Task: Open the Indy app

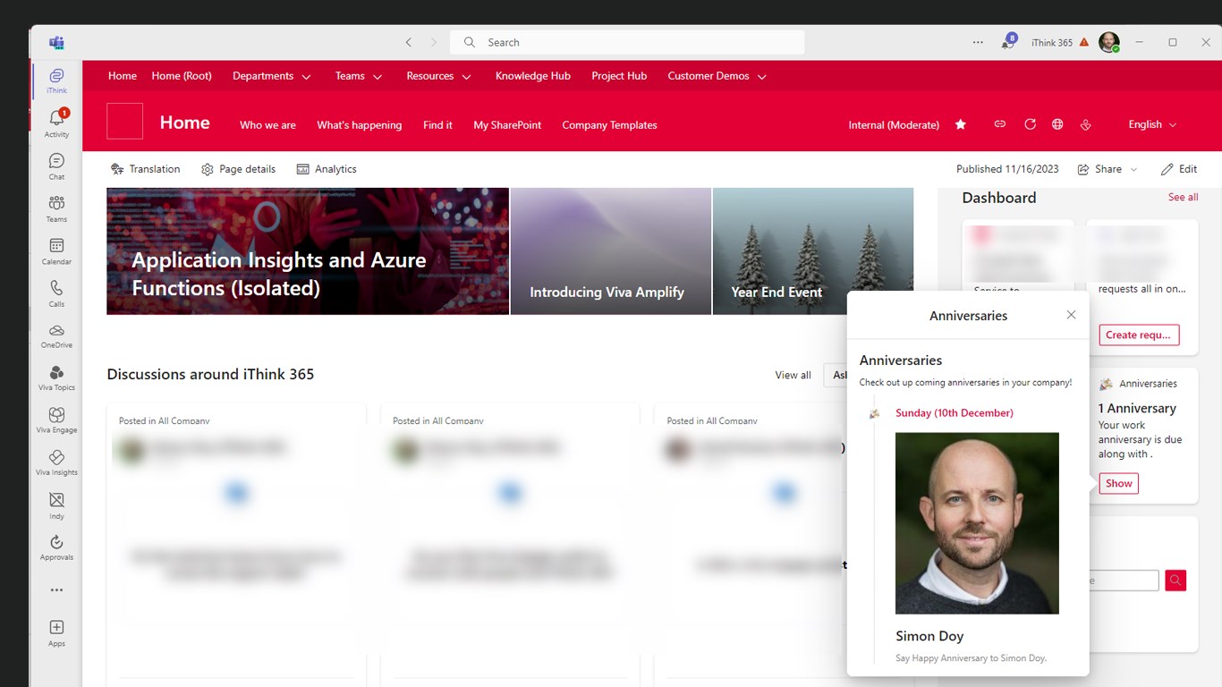Action: [56, 505]
